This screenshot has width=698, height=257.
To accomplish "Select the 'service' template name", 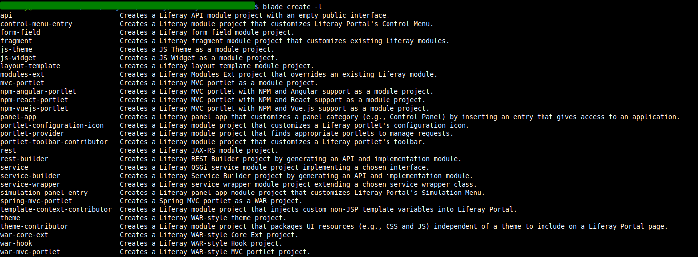I will click(14, 167).
